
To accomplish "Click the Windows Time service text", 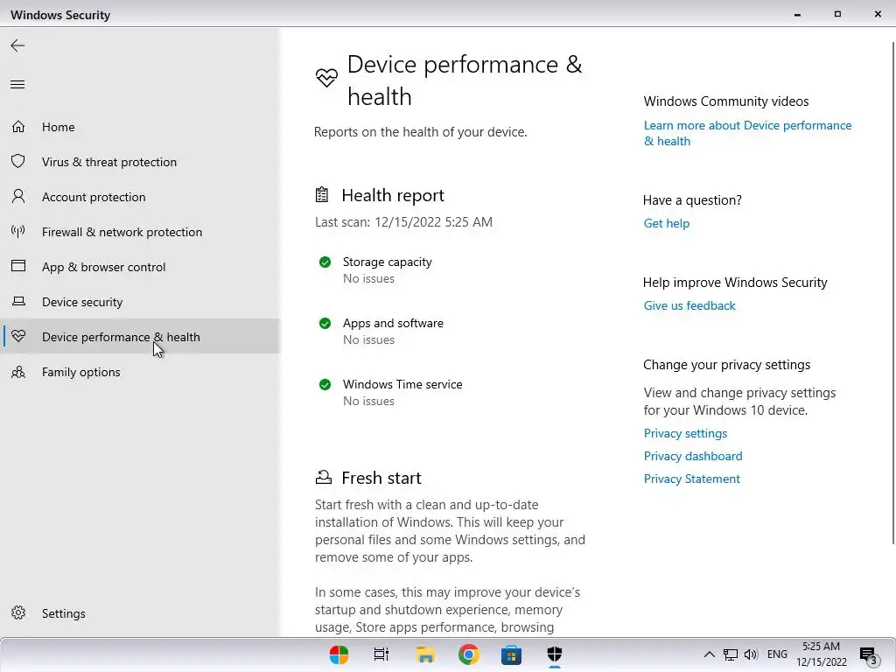I will click(402, 384).
